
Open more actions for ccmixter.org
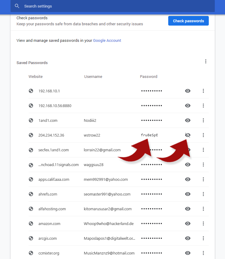203,253
